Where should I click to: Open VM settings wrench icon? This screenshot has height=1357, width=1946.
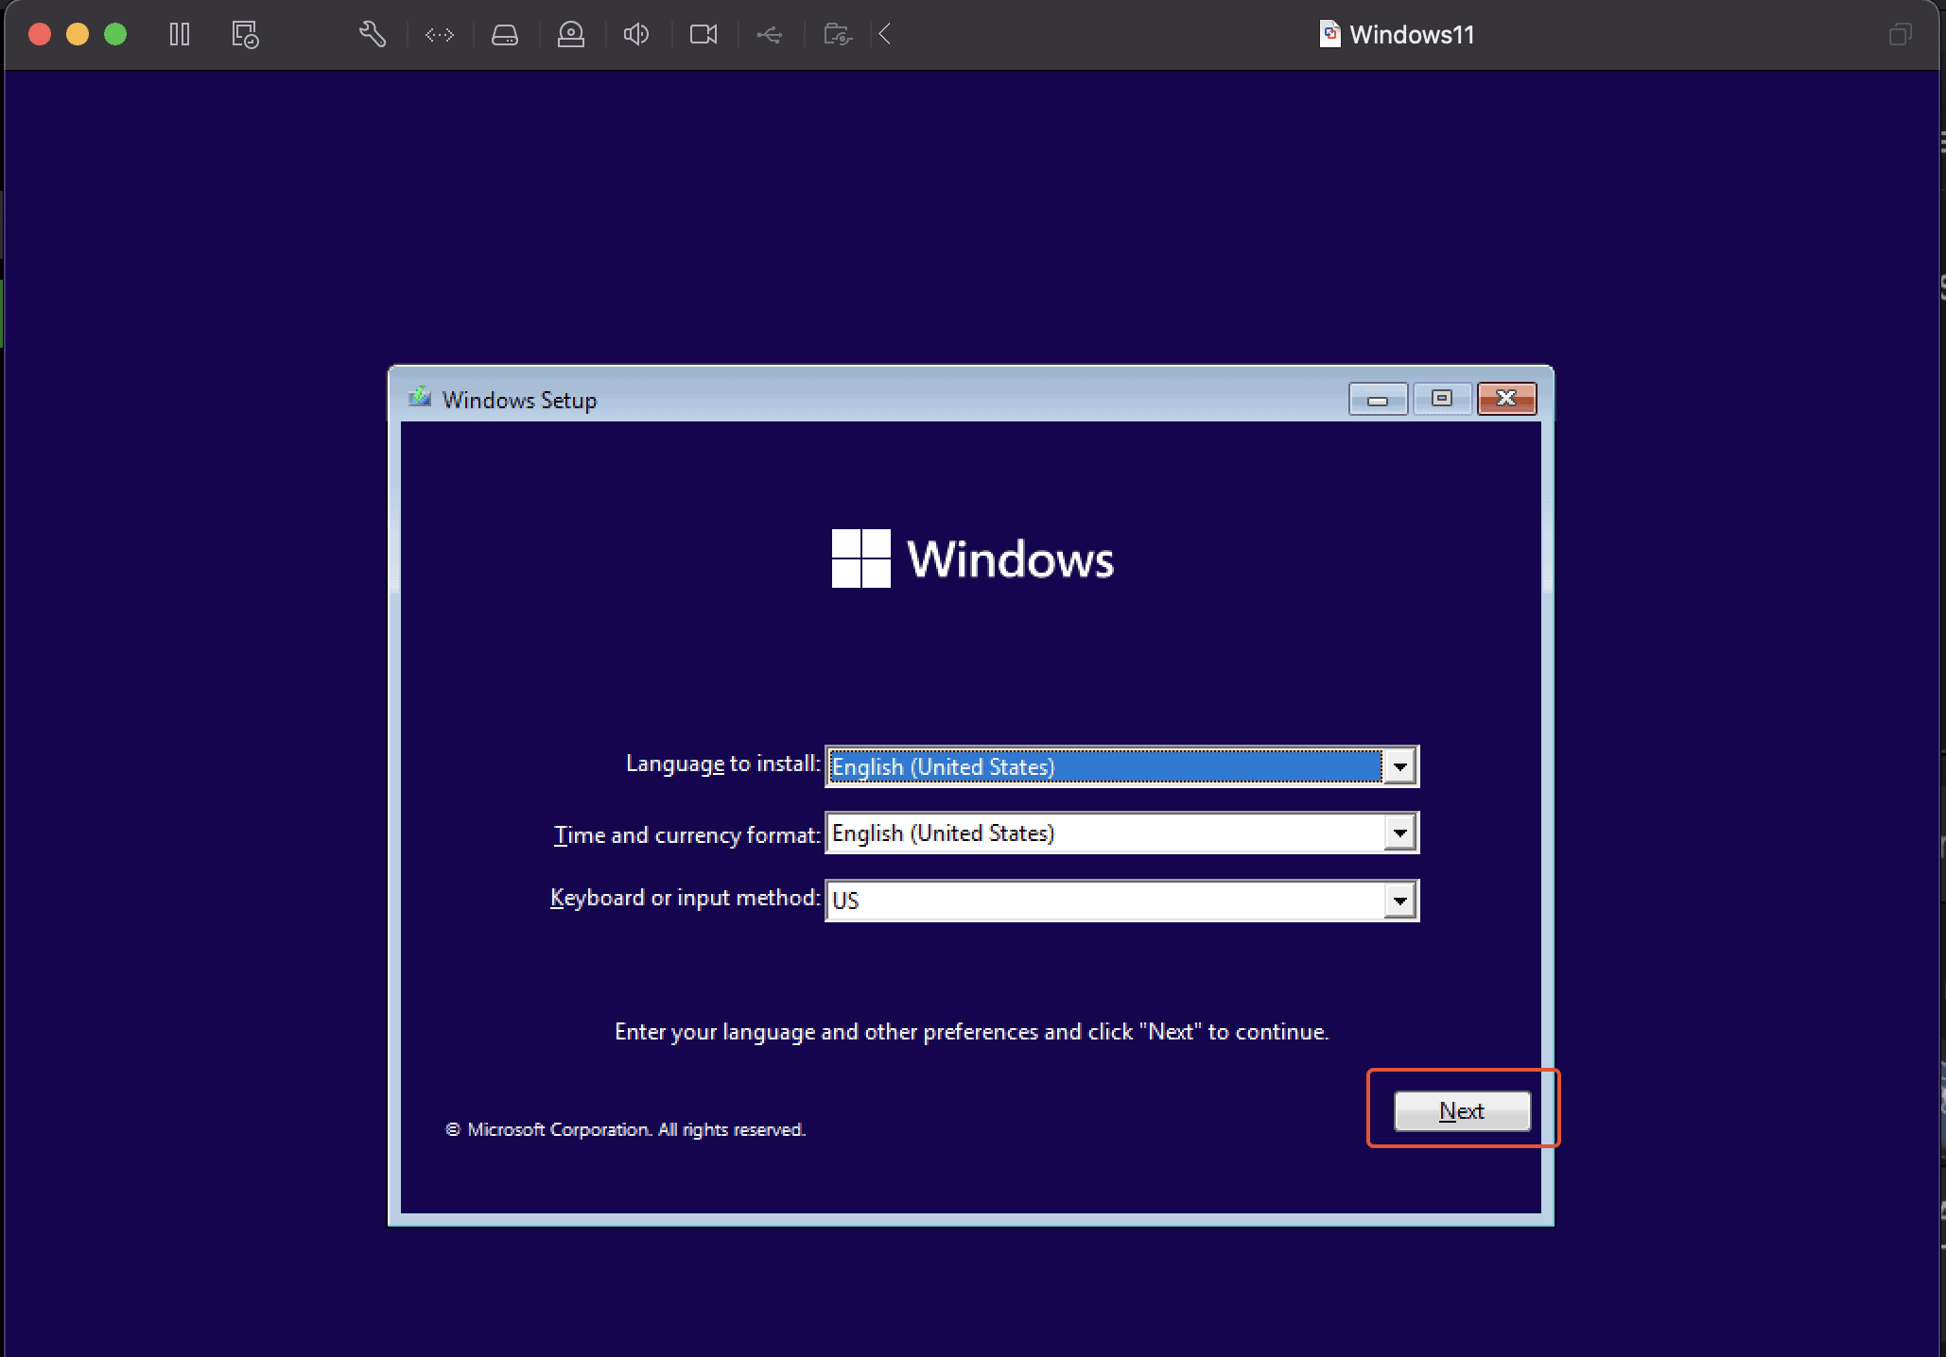(373, 35)
